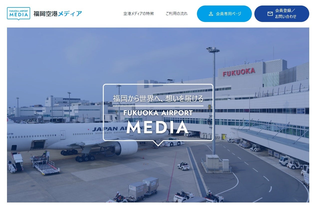Viewport: 316px width, 210px height.
Task: Click the red FUKUOKA sign on the terminal
Action: coord(239,72)
